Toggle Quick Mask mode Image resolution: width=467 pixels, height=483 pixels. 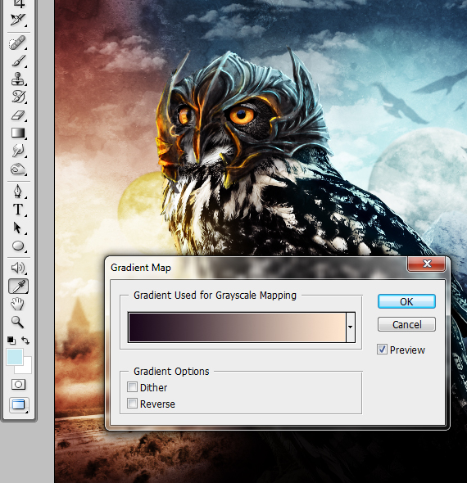point(18,385)
